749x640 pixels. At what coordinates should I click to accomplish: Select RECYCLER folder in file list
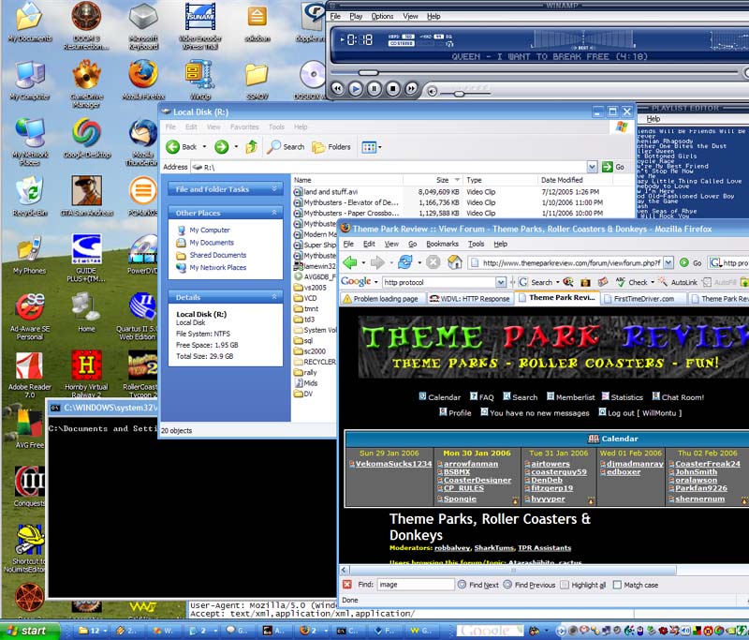point(319,362)
